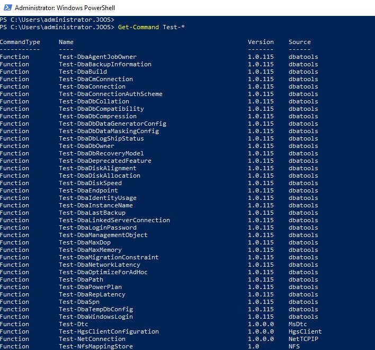
Task: Click the Name column header
Action: pos(66,42)
